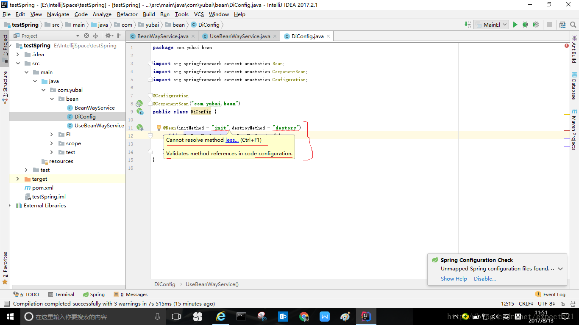Close the DiConfig.java tab

pos(328,36)
